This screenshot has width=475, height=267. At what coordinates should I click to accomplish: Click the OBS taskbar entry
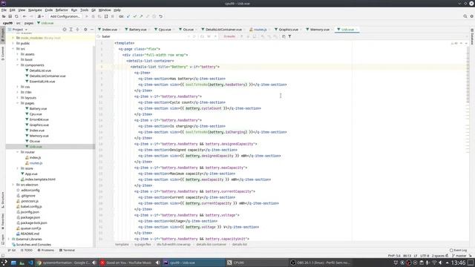pos(321,263)
